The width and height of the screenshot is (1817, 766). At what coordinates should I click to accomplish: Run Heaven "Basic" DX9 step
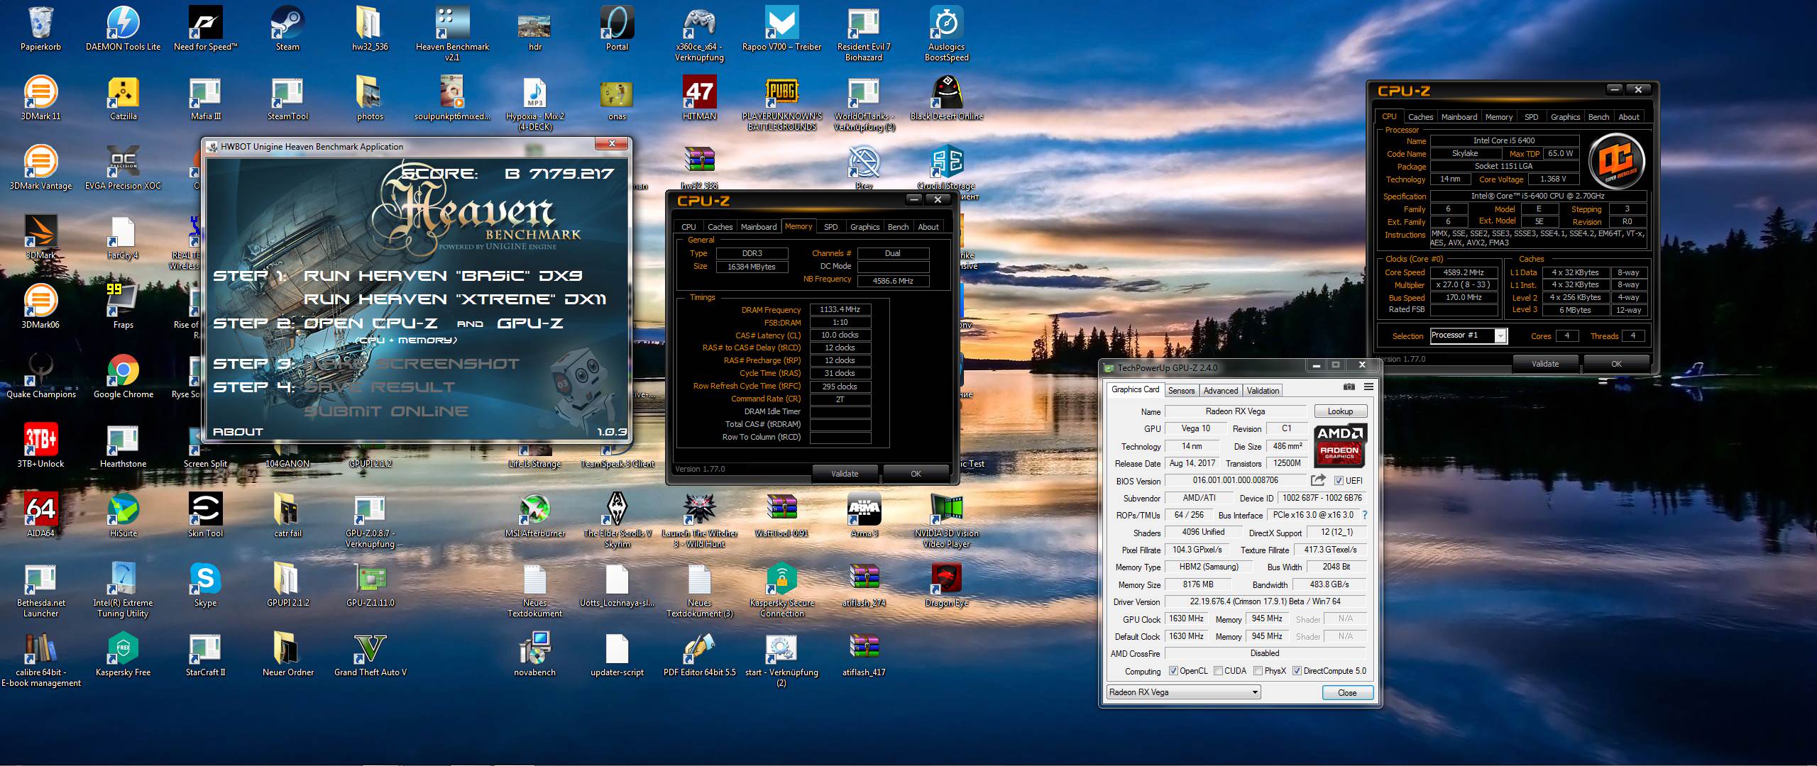[x=443, y=275]
